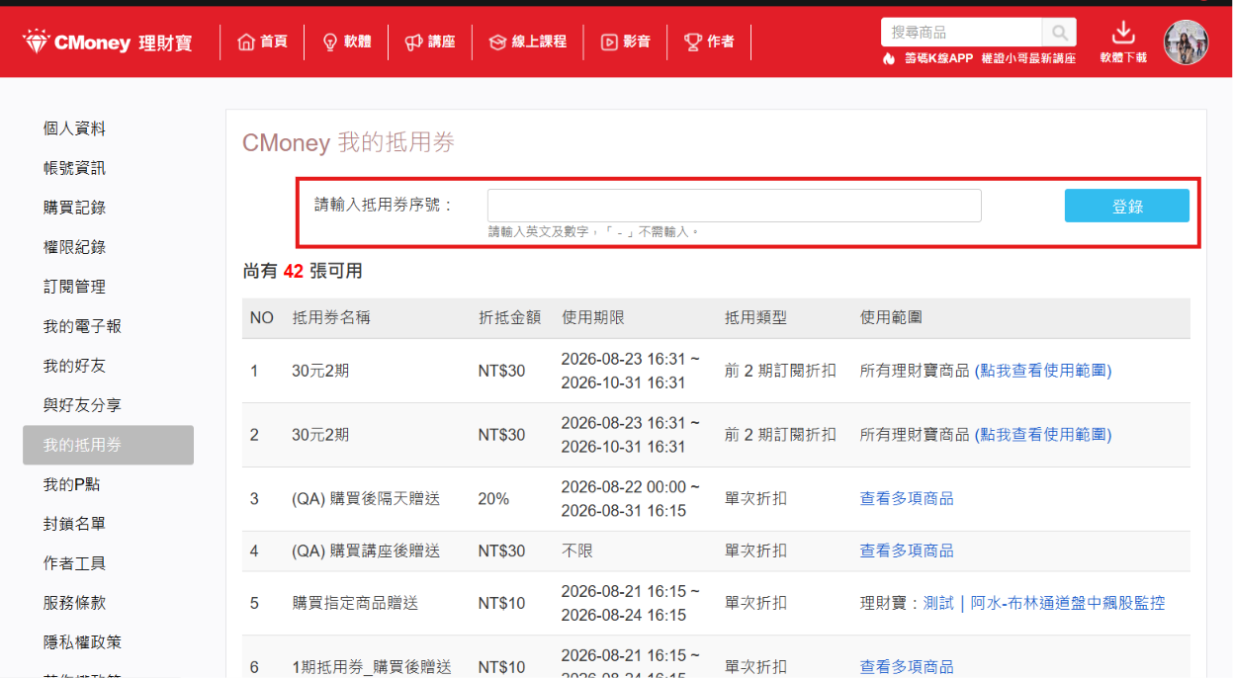
Task: Click 點我查看使用範圍 link in row 2
Action: [1043, 435]
